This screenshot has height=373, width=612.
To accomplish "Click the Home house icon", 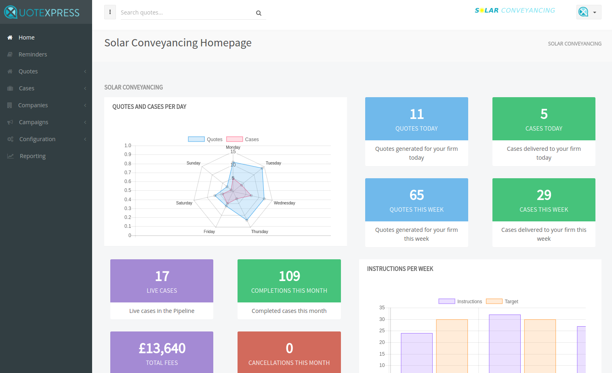I will point(10,38).
